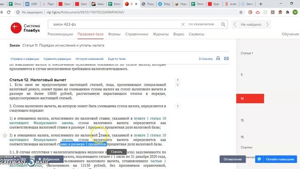Follow link пункте 1 статьи 10
The image size is (300, 169).
[150, 118]
